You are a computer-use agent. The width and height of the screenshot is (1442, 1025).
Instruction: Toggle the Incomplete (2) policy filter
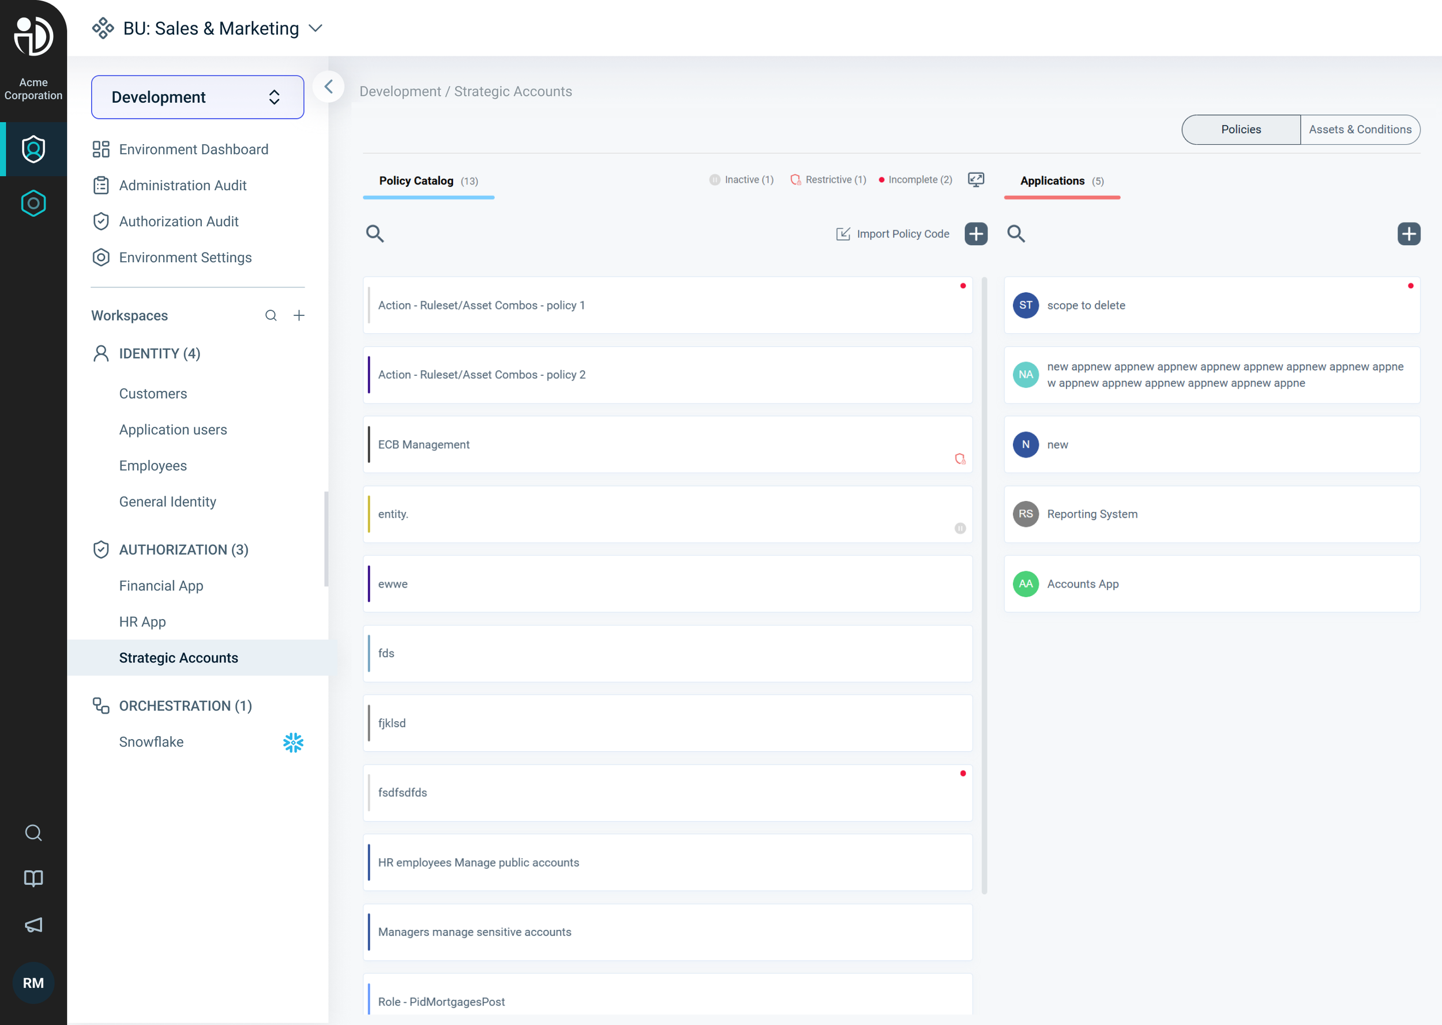click(x=915, y=180)
